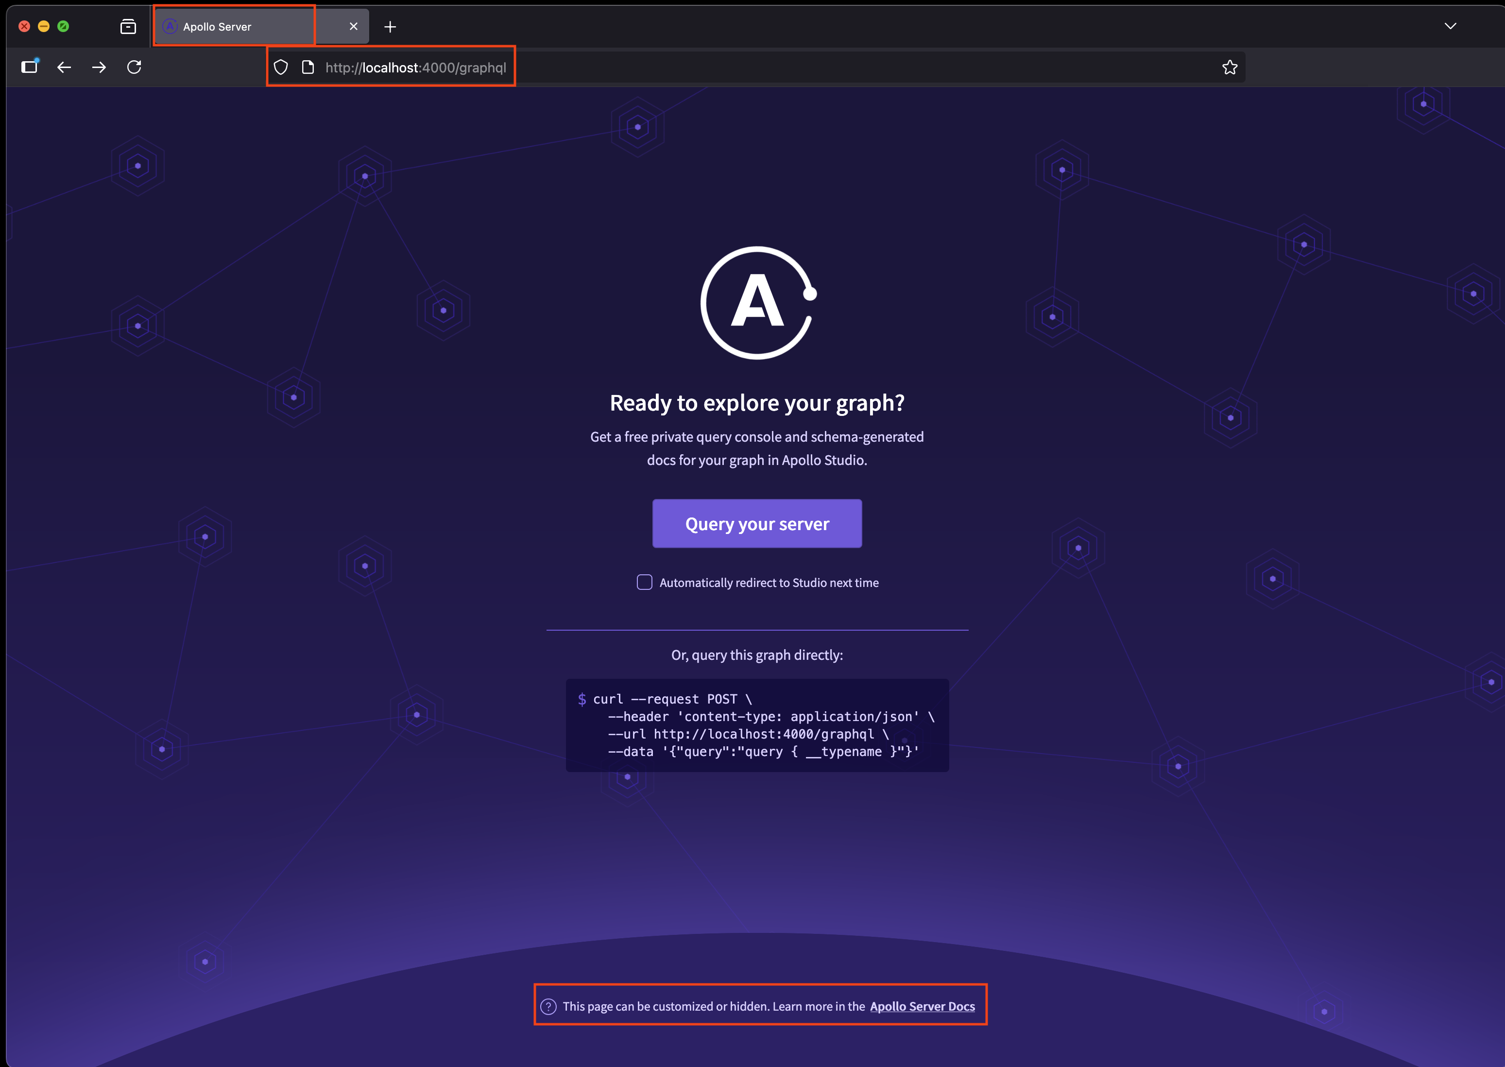Toggle the browser sidebar icon
The image size is (1505, 1067).
(30, 67)
